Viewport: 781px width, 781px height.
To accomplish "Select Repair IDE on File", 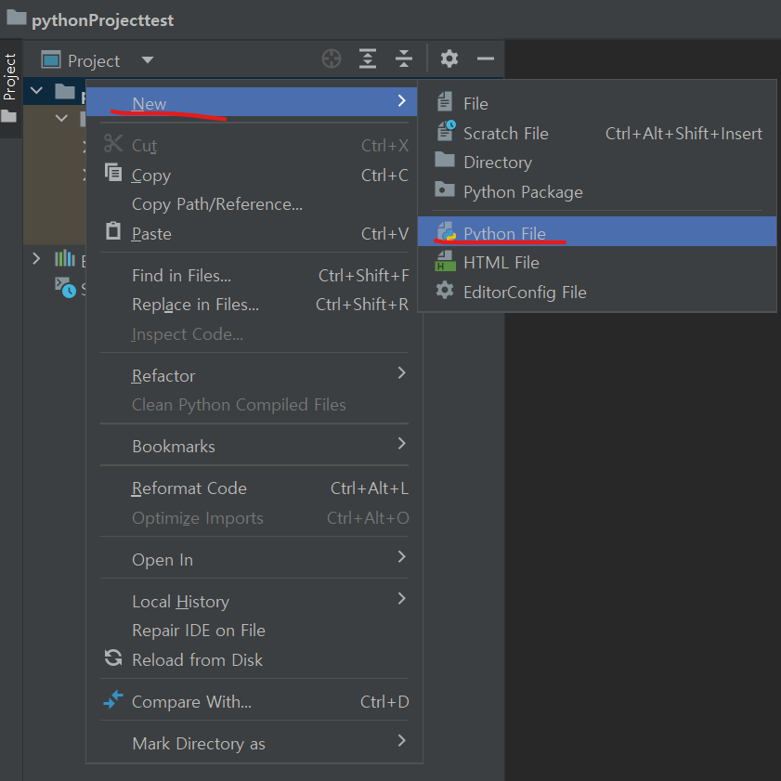I will click(254, 631).
